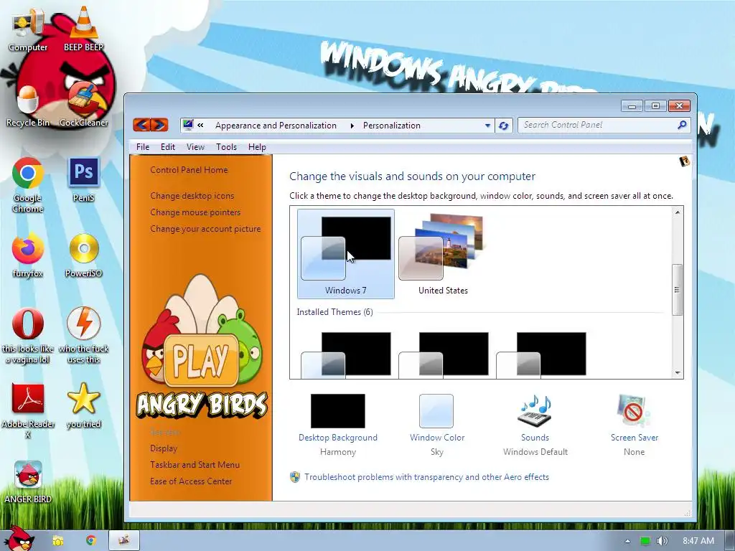The height and width of the screenshot is (551, 735).
Task: Open the Sounds piano icon
Action: (535, 410)
